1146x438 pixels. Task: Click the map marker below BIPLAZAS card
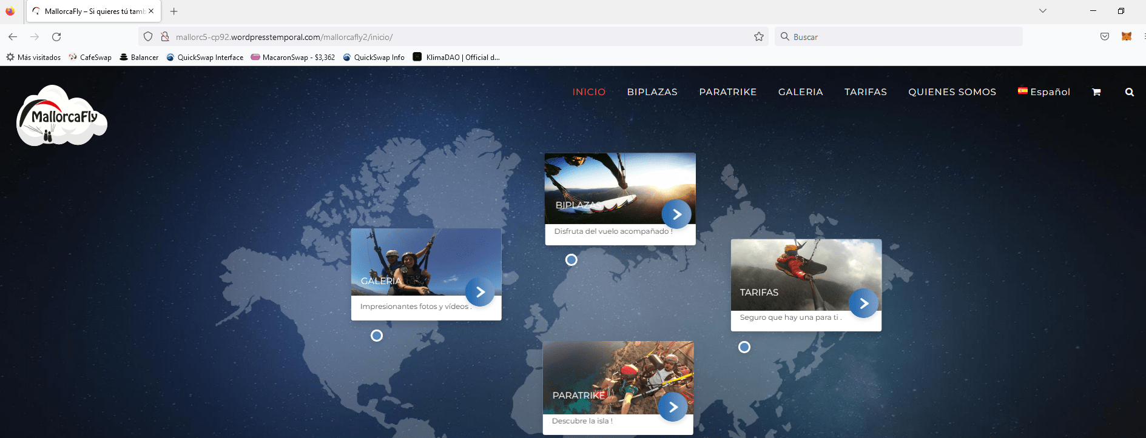[571, 260]
